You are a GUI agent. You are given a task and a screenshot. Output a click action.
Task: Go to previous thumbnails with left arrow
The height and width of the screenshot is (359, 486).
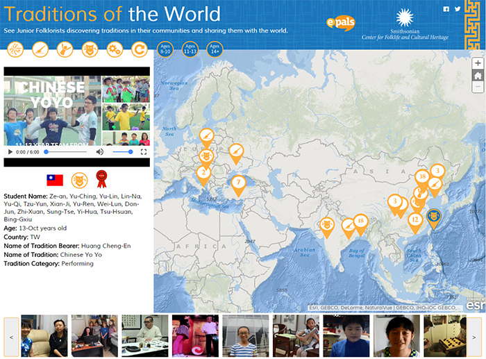(x=12, y=337)
